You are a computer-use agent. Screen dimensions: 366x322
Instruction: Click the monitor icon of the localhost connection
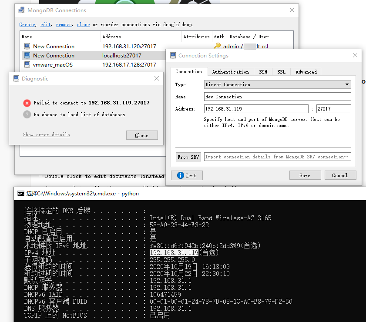point(27,55)
